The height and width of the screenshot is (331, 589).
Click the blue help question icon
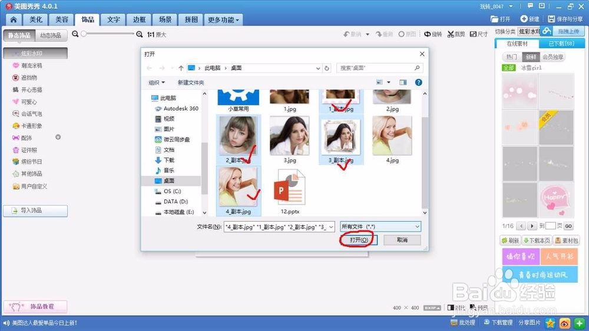pos(418,82)
